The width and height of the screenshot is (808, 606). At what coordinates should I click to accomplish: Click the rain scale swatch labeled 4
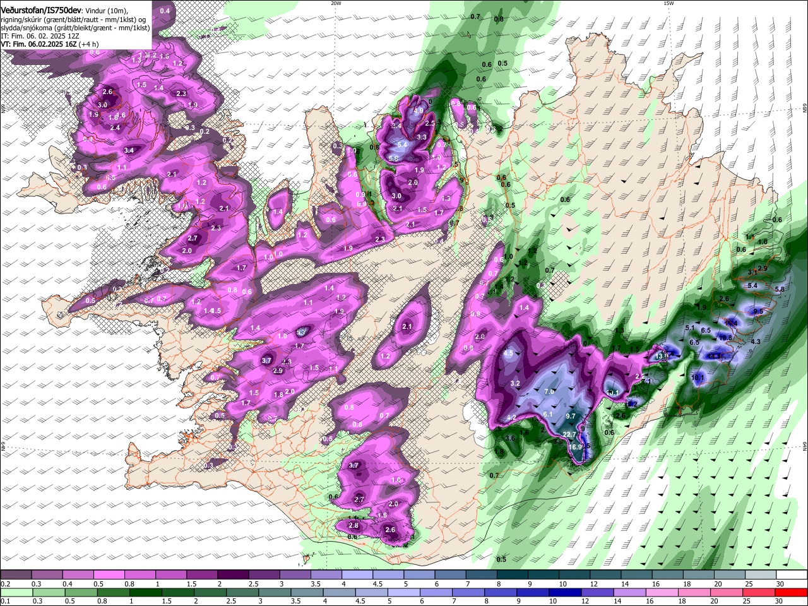(x=339, y=592)
